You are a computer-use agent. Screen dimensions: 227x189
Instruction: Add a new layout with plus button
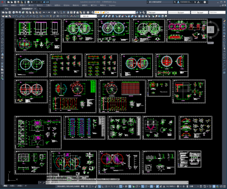pos(26,186)
